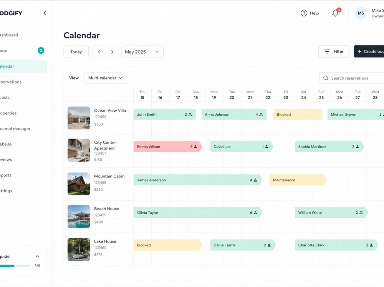Viewport: 384px width, 287px height.
Task: Click the guest icon on Anna Johnson booking
Action: pyautogui.click(x=261, y=115)
